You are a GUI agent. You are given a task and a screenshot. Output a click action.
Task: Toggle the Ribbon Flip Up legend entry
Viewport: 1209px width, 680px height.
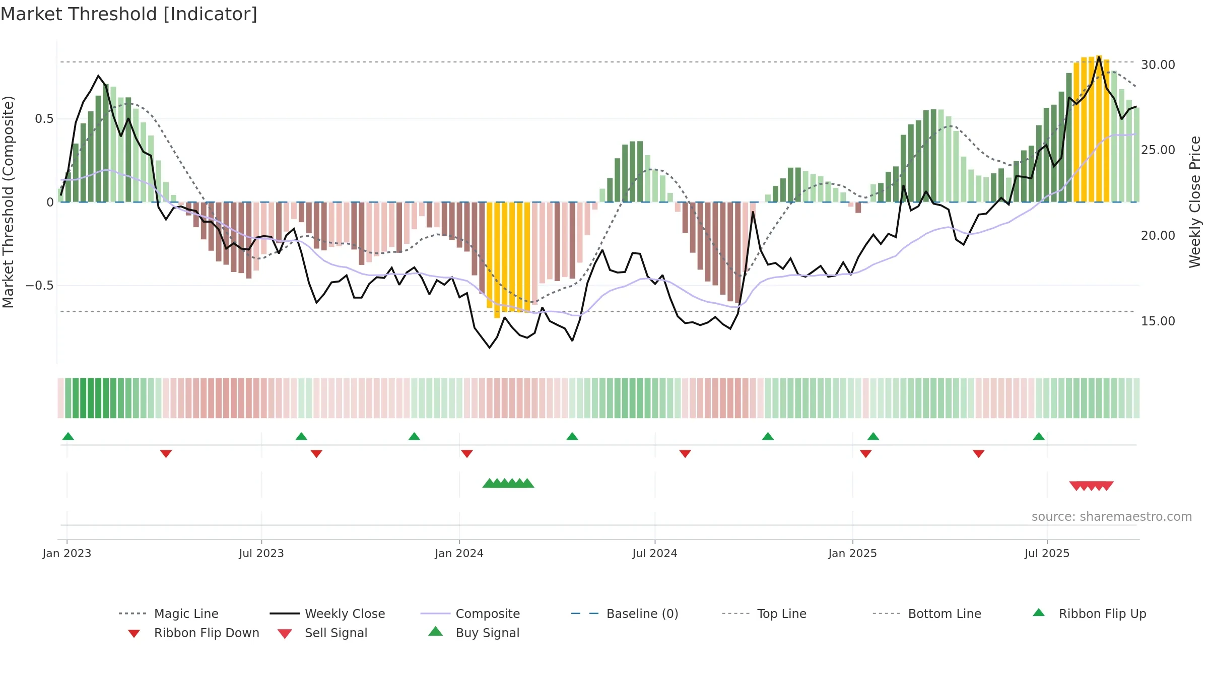(x=1090, y=614)
